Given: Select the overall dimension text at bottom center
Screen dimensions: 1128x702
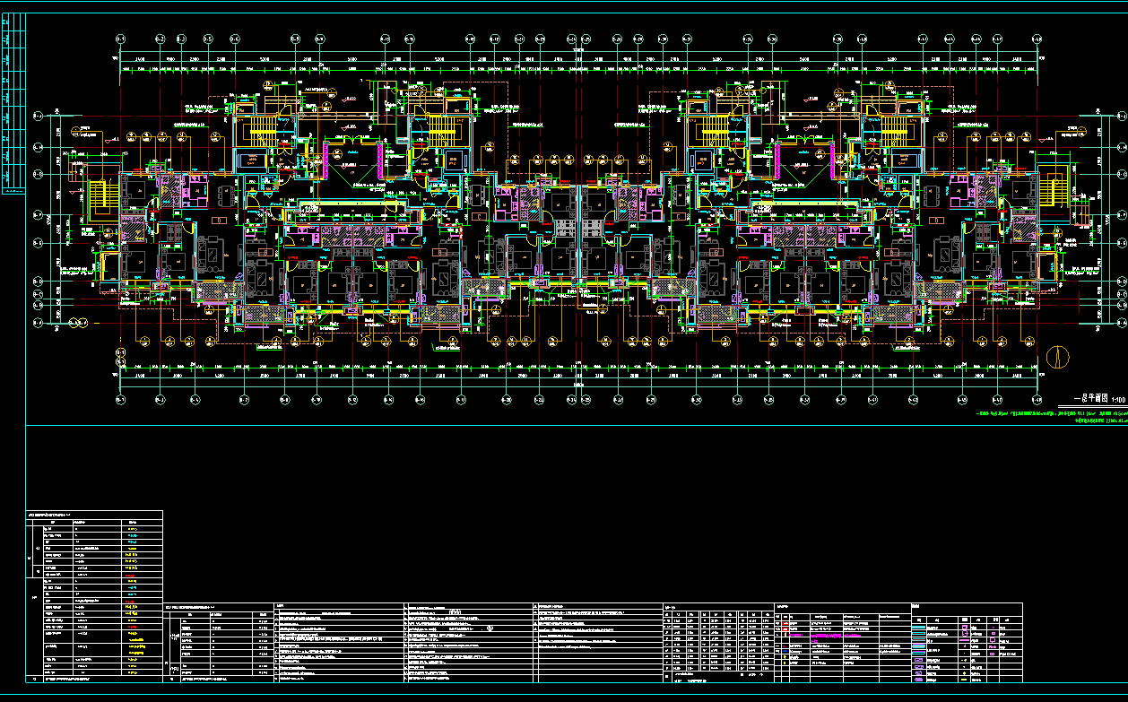Looking at the screenshot, I should click(x=578, y=386).
